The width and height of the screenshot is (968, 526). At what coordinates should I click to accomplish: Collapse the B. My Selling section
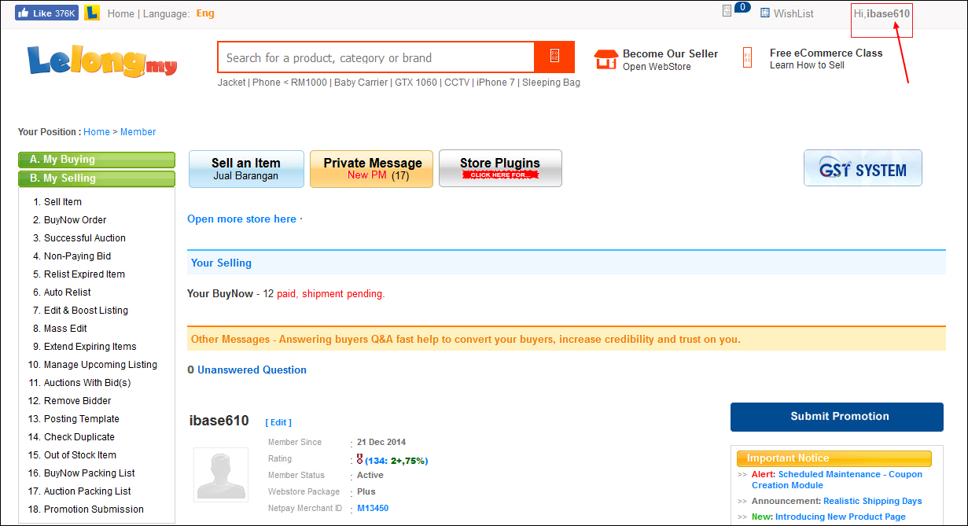tap(97, 178)
